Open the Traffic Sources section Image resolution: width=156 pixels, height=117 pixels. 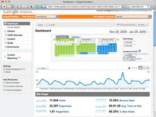15,35
